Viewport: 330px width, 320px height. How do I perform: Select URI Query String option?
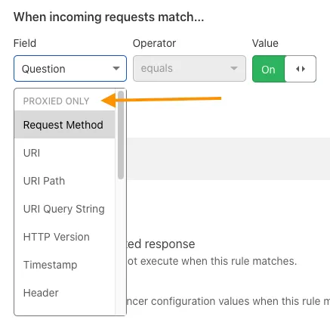(x=65, y=209)
